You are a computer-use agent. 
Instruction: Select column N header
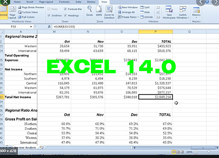coord(88,32)
